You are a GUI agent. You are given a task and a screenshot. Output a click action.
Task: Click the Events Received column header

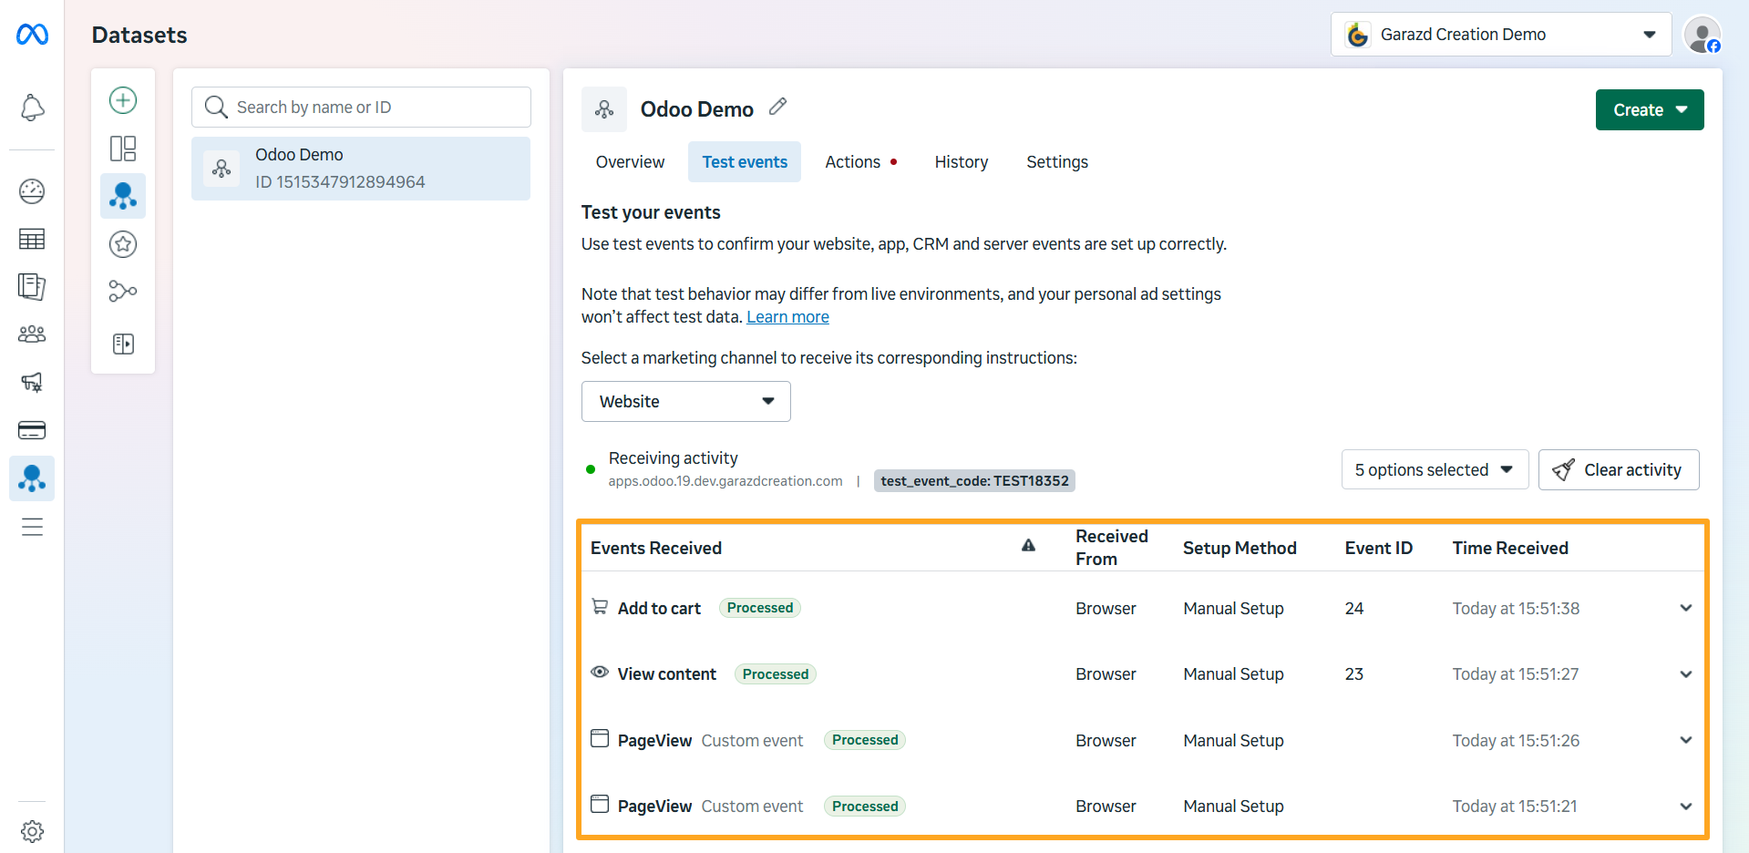point(656,549)
